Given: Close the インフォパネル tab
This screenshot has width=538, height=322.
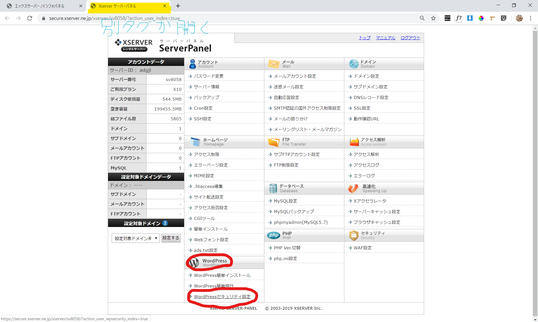Looking at the screenshot, I should coord(81,6).
